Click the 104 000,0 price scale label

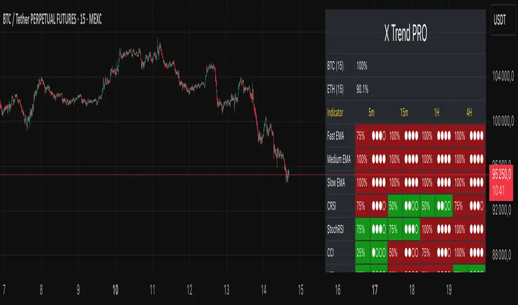tap(505, 78)
